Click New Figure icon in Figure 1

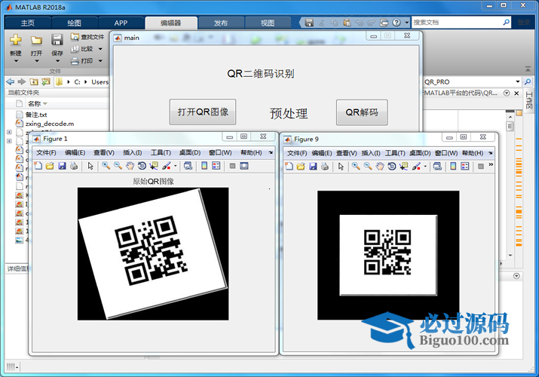[38, 166]
